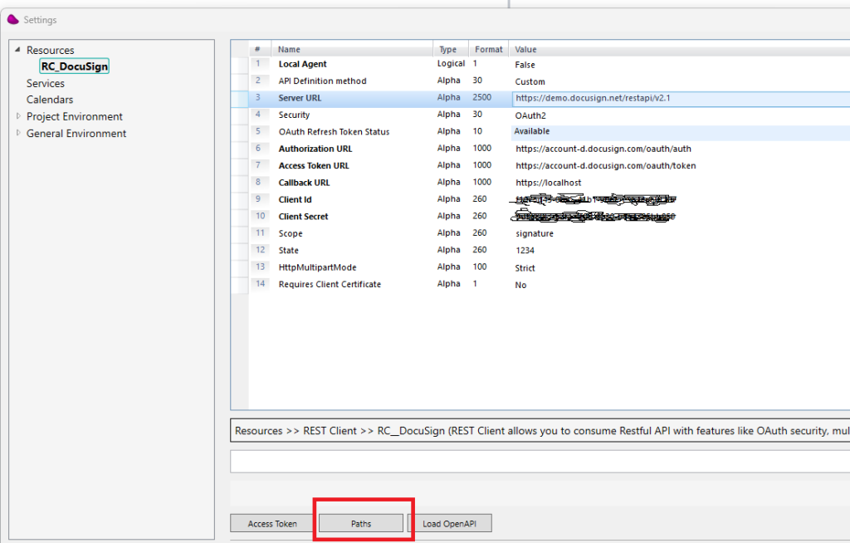Select the Requires Client Certificate property

pos(330,284)
